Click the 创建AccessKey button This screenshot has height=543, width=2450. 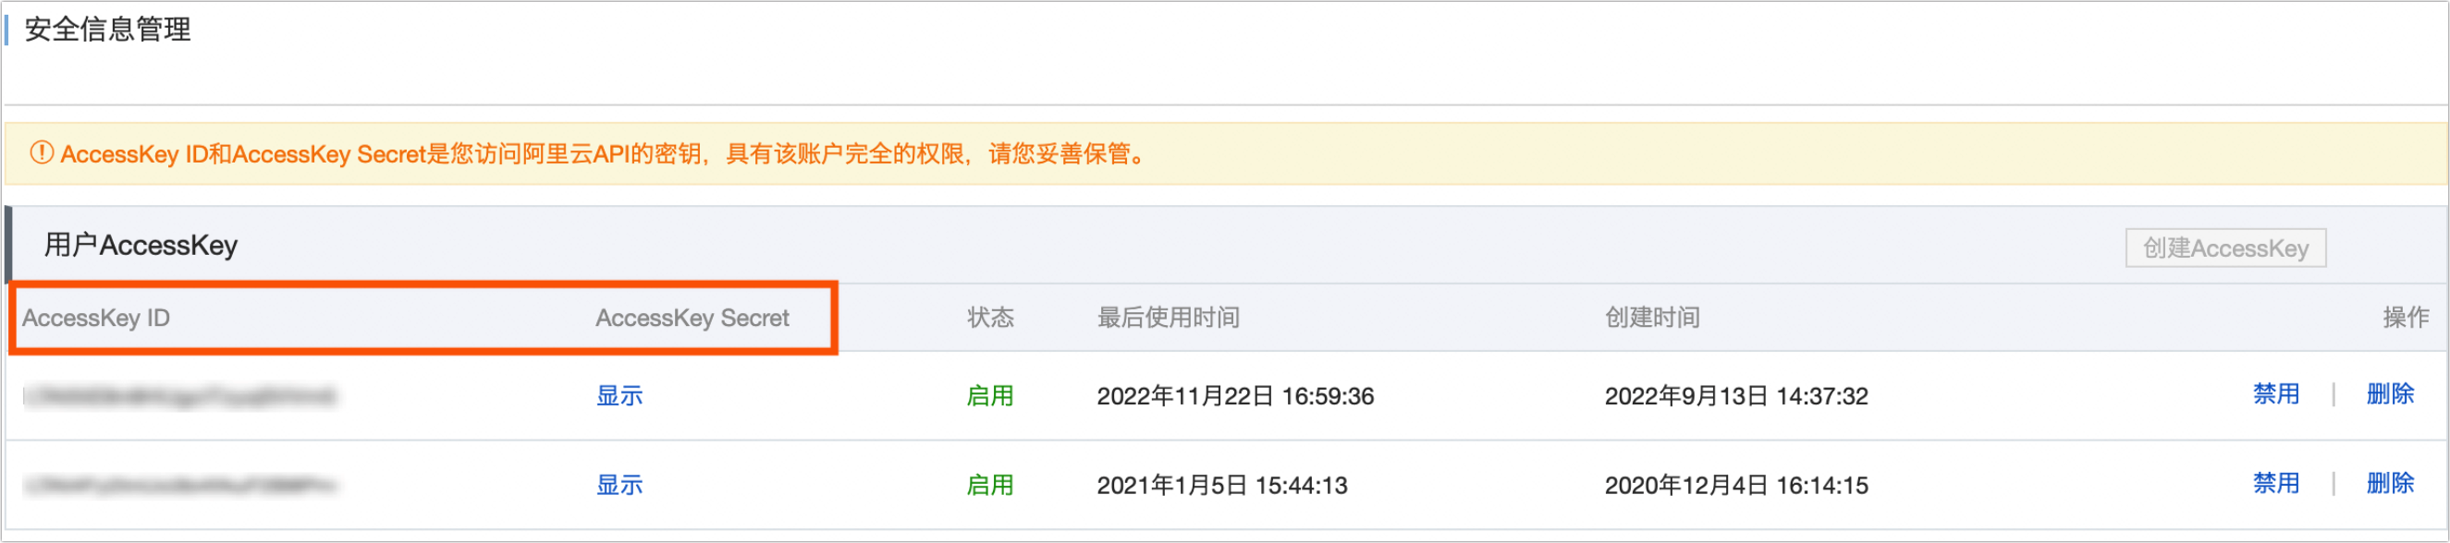(x=2224, y=247)
